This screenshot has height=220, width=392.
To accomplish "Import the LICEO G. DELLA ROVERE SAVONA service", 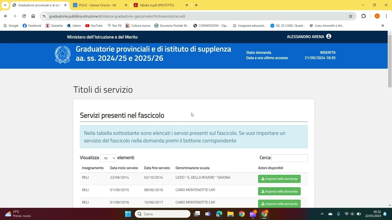I will (x=279, y=179).
